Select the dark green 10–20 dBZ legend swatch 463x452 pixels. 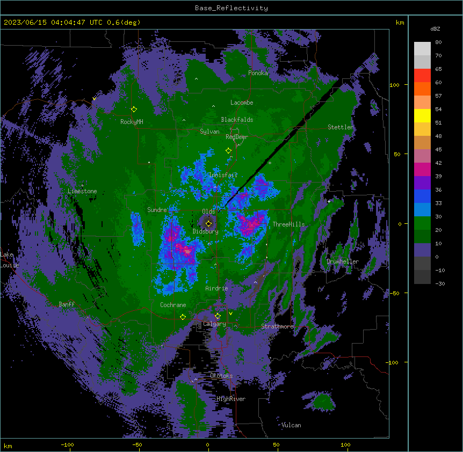tap(422, 236)
